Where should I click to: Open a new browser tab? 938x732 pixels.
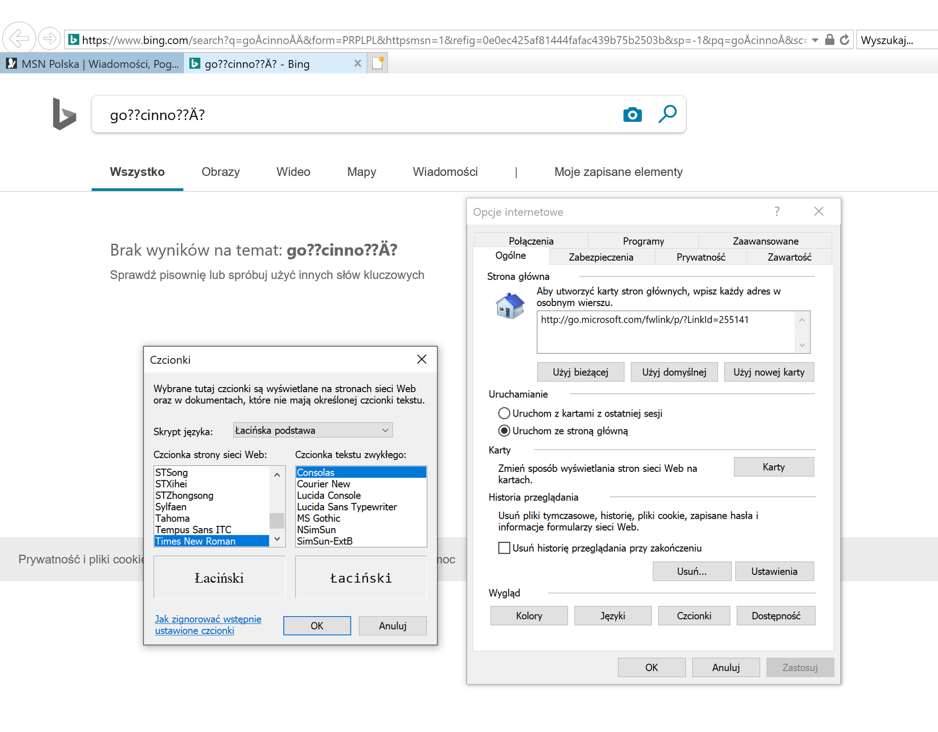(x=378, y=63)
